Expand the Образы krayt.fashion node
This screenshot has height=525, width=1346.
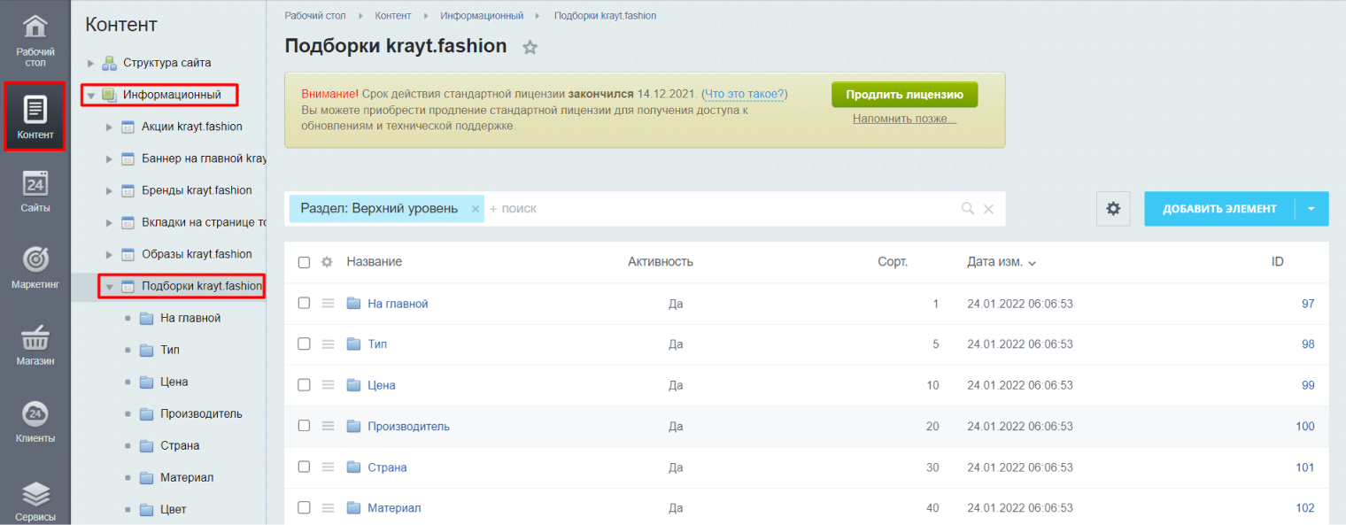click(109, 254)
